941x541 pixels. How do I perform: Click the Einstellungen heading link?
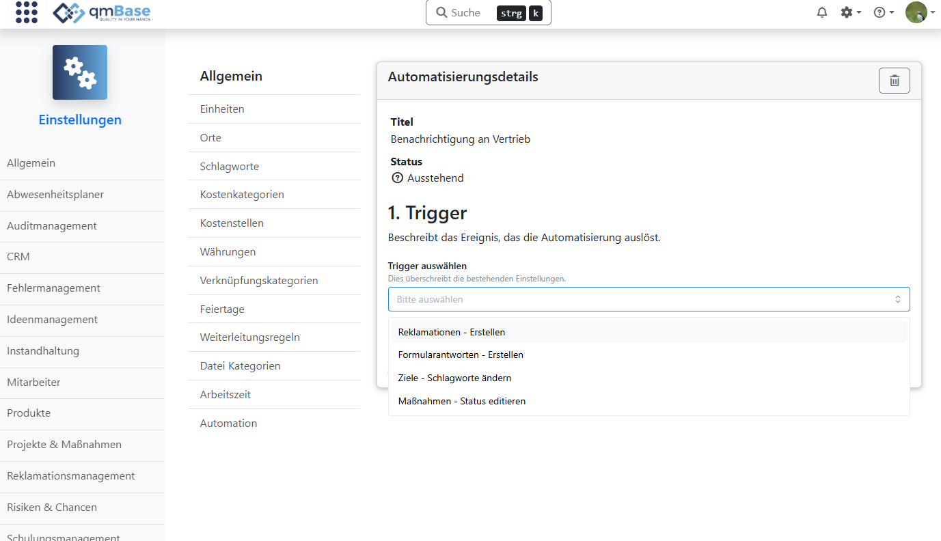pyautogui.click(x=80, y=120)
